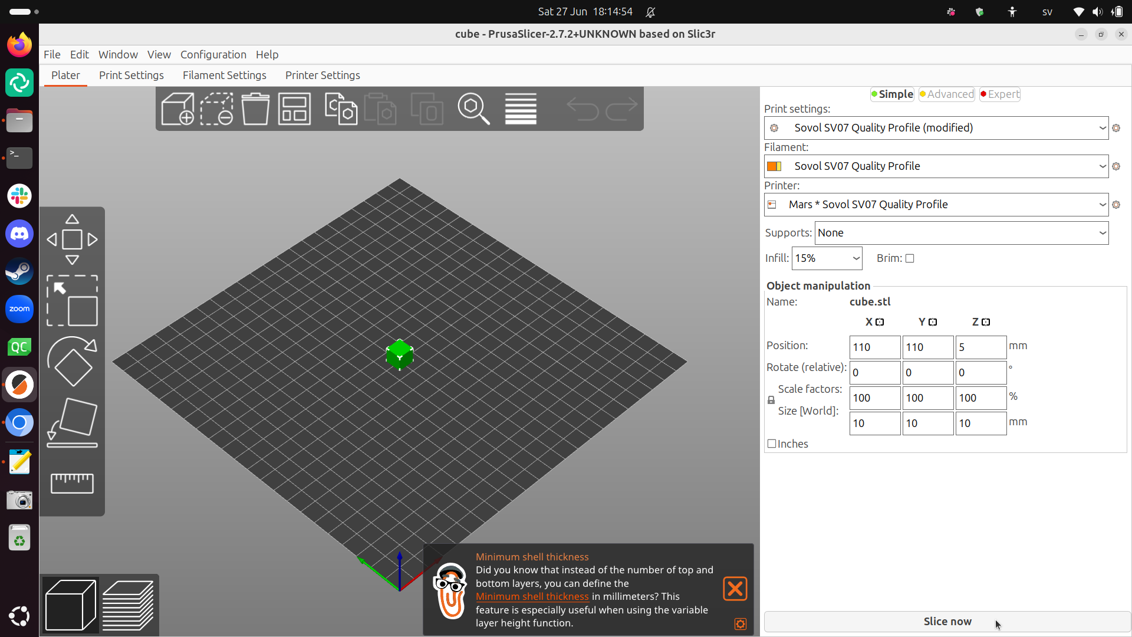Click the filament color swatch

click(774, 166)
